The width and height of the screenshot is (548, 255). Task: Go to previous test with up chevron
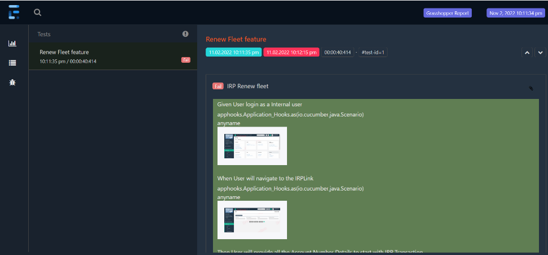click(x=527, y=53)
